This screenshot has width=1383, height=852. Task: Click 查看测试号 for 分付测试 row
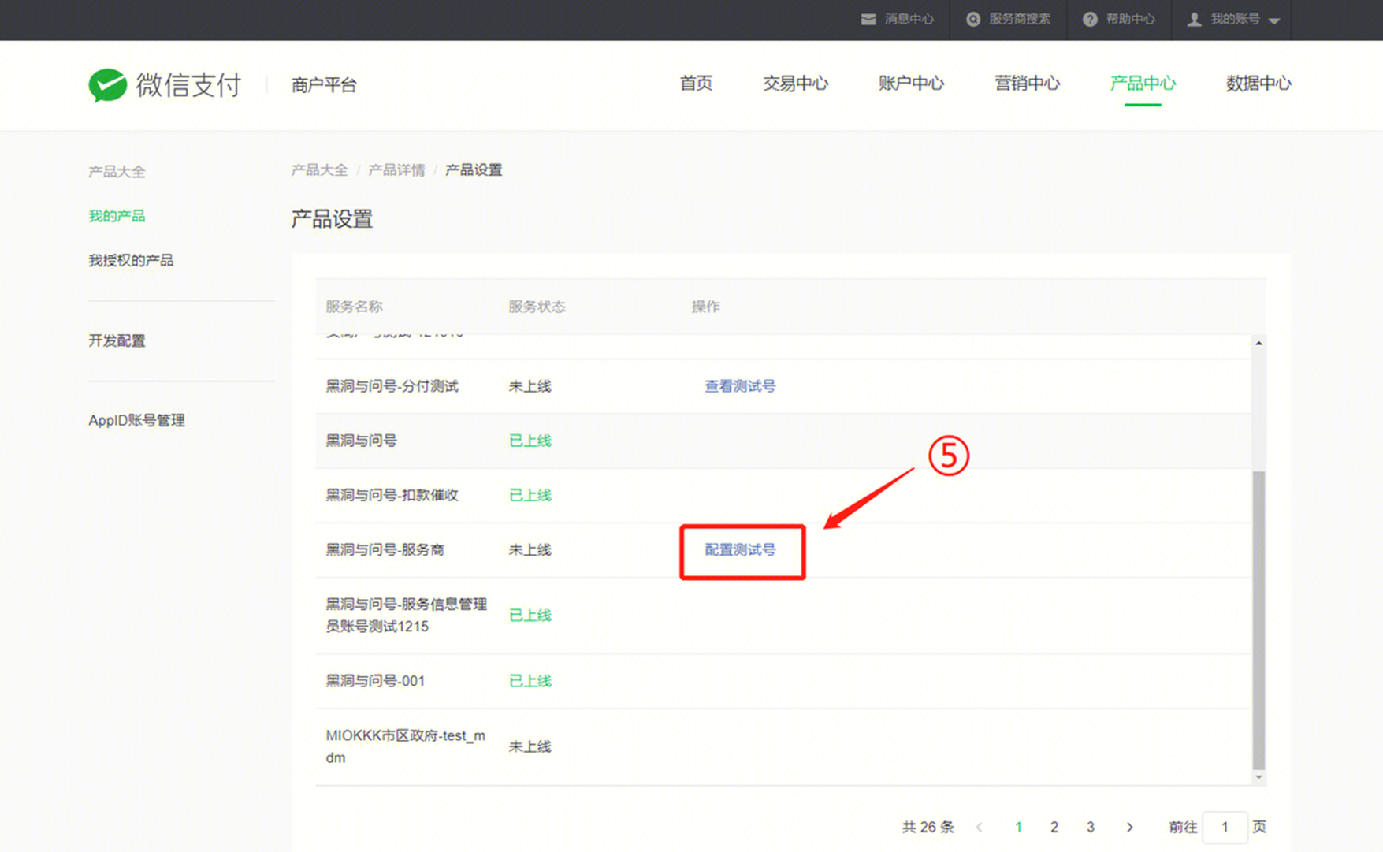tap(740, 386)
